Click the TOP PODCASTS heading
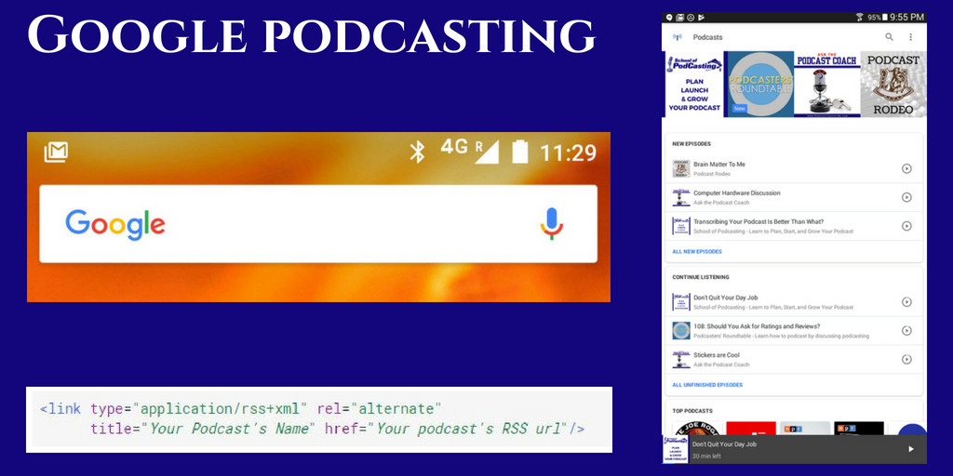953x476 pixels. (692, 411)
